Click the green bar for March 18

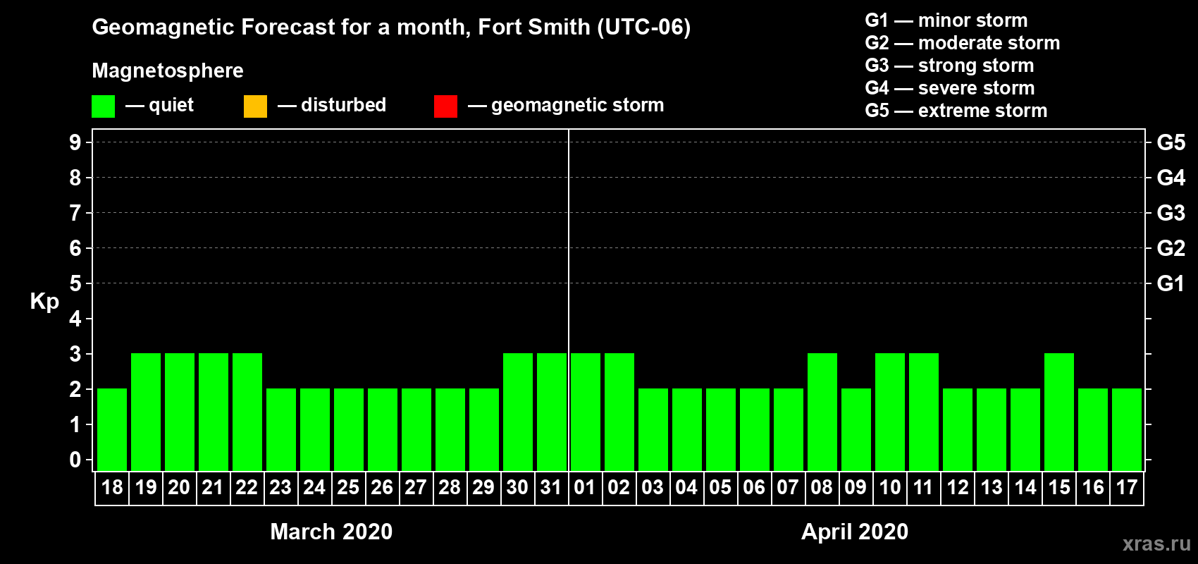[112, 429]
